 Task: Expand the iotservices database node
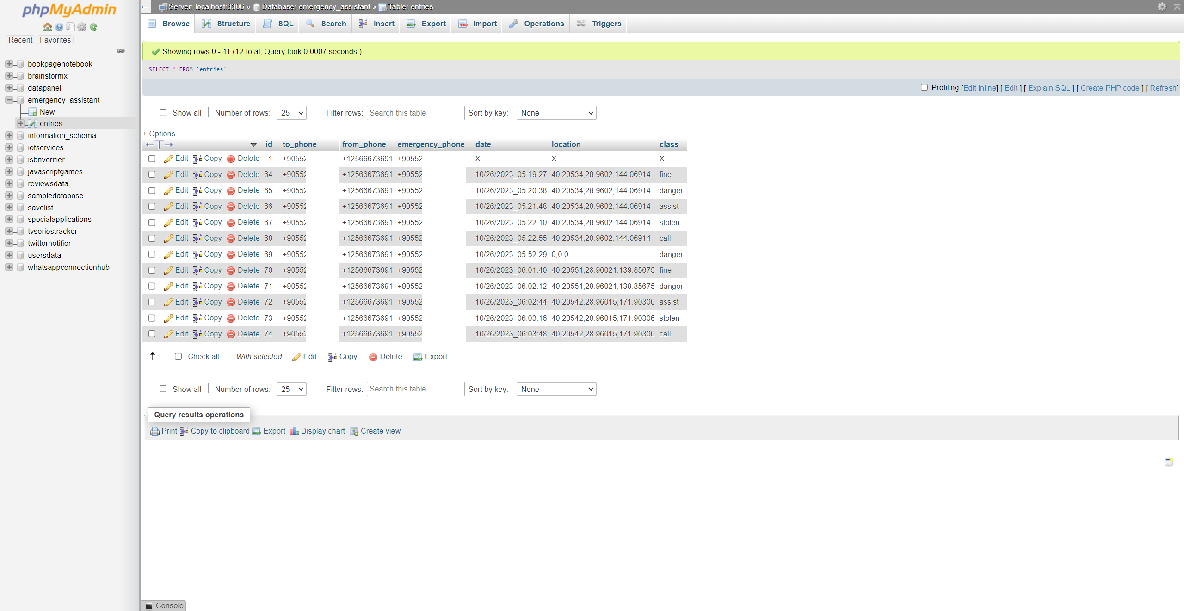point(9,147)
